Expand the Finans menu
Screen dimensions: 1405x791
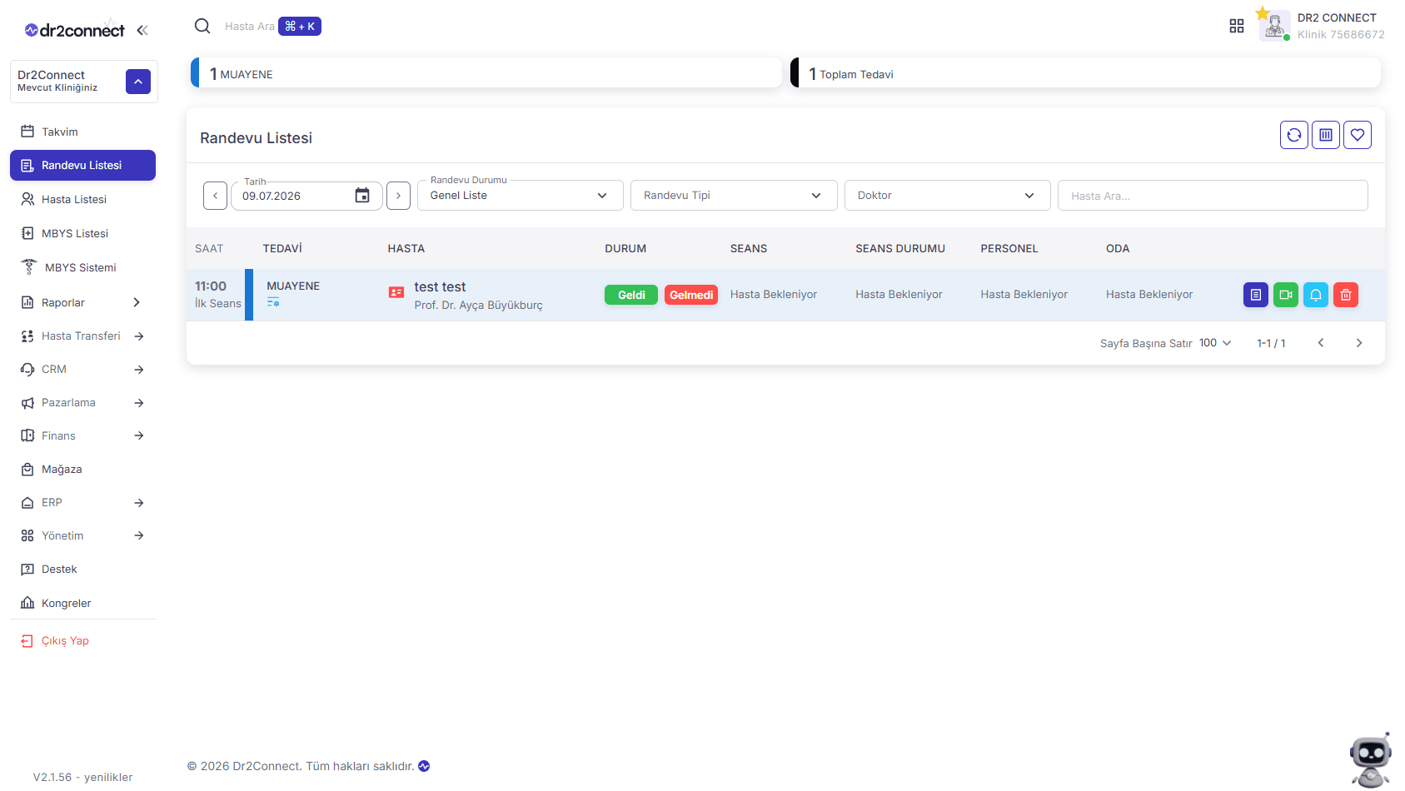tap(82, 435)
